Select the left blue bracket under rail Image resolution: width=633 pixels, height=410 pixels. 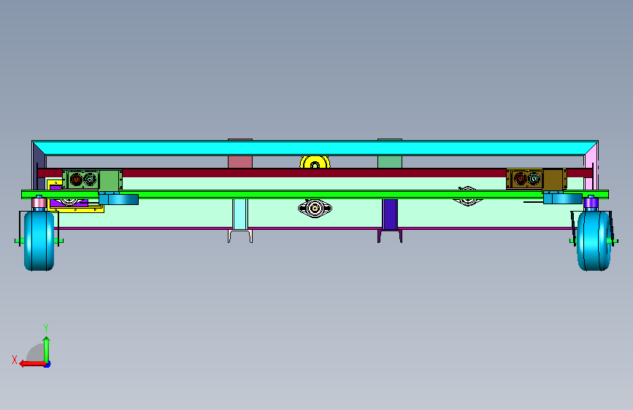click(x=119, y=199)
